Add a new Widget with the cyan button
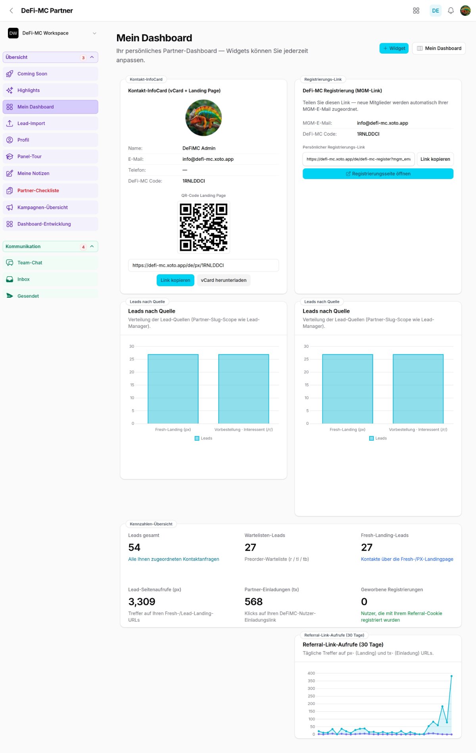The image size is (476, 753). click(394, 48)
